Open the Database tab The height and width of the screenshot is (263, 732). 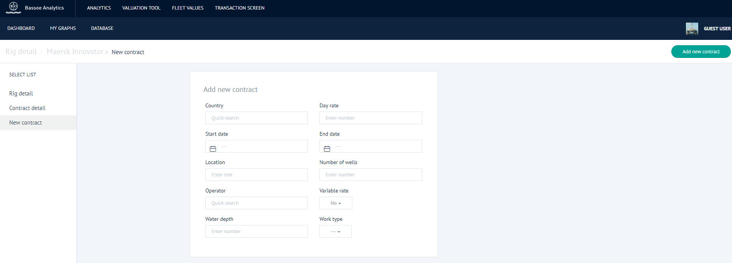(102, 28)
